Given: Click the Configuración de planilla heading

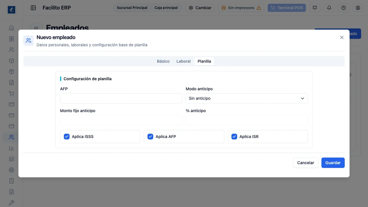Looking at the screenshot, I should 87,79.
